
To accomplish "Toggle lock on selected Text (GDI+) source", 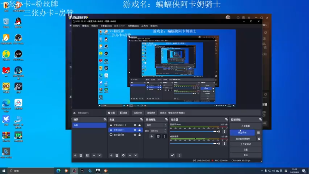I will click(x=139, y=130).
